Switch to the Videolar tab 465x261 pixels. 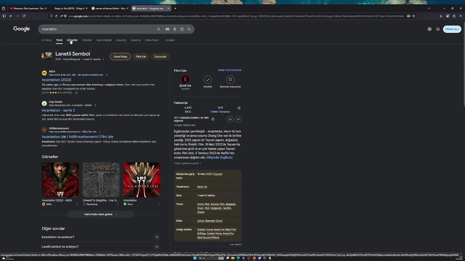(x=87, y=40)
